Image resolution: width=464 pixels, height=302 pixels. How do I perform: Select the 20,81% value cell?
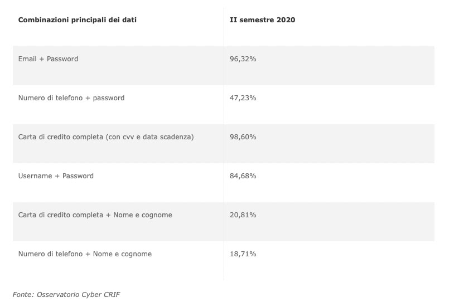(243, 215)
